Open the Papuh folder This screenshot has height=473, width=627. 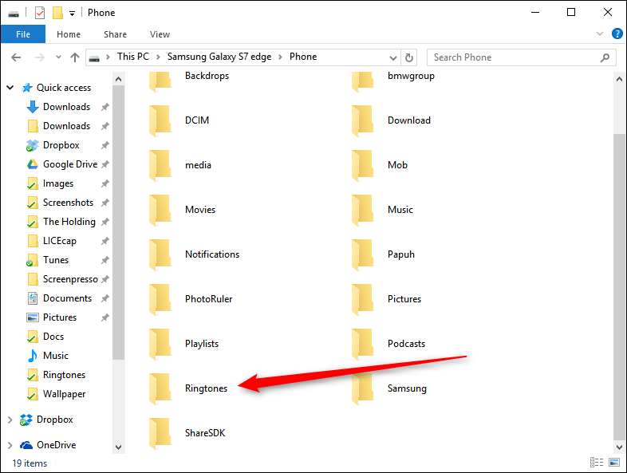point(383,254)
